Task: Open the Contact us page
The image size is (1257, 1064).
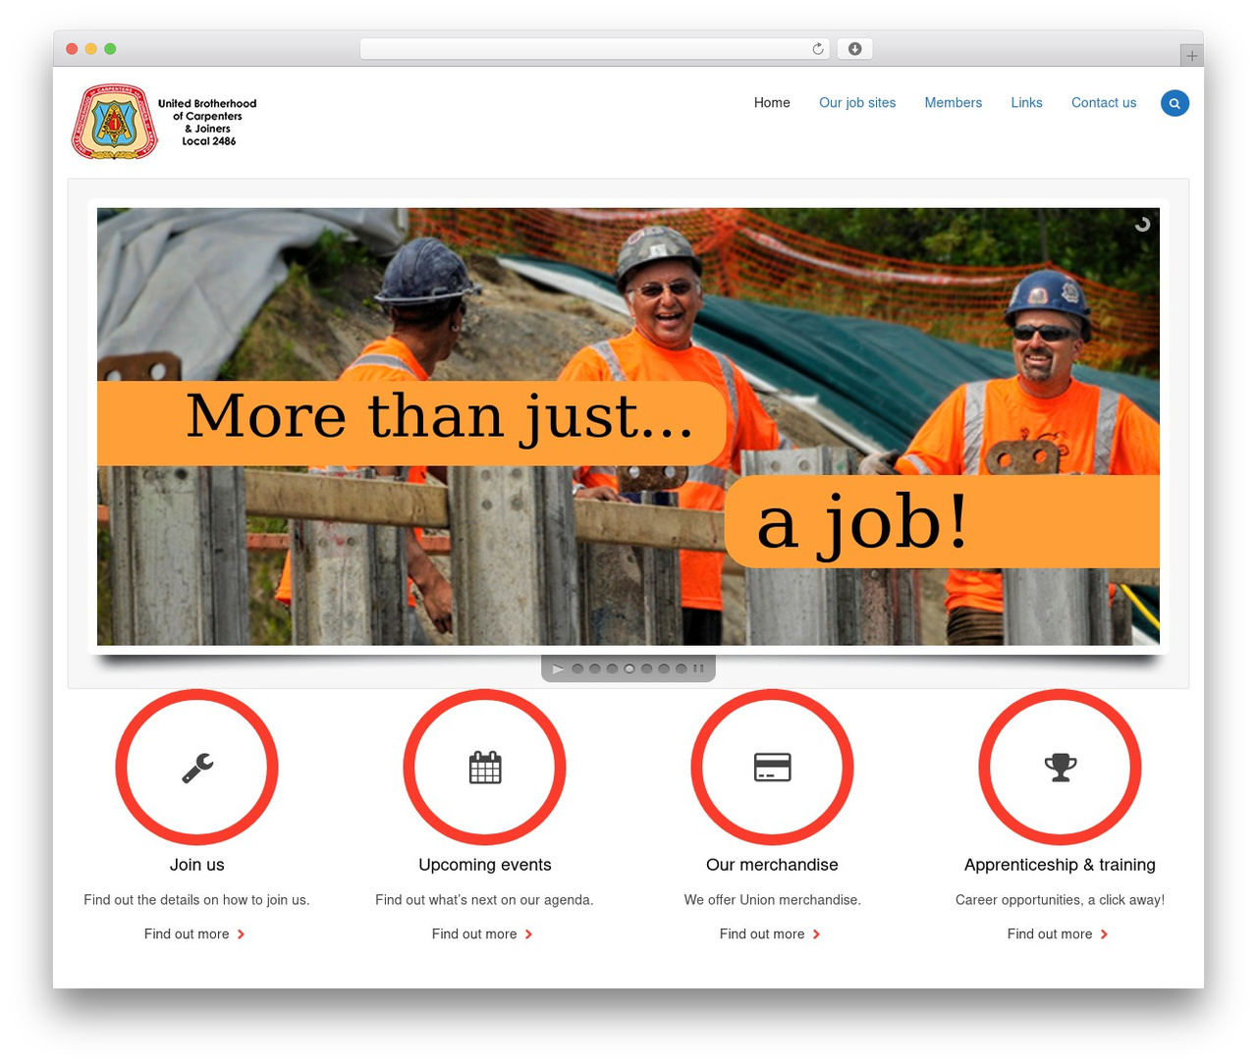Action: point(1104,103)
